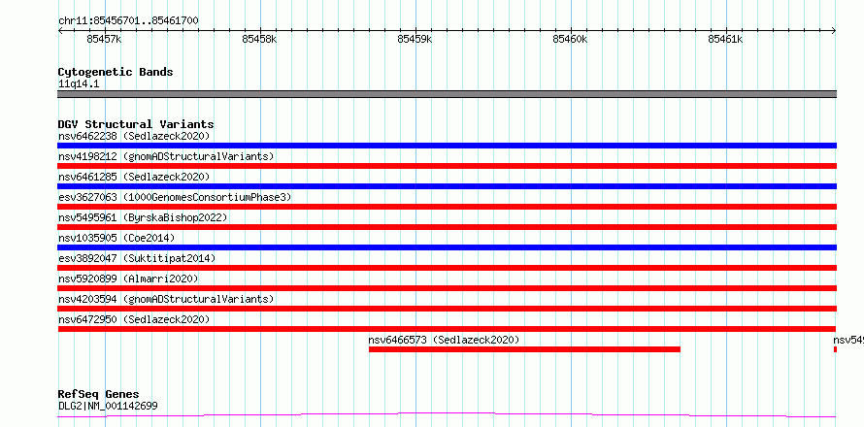The image size is (864, 427).
Task: Open the nsv6466573 (Sedlazeck2020) variant label
Action: [x=444, y=340]
